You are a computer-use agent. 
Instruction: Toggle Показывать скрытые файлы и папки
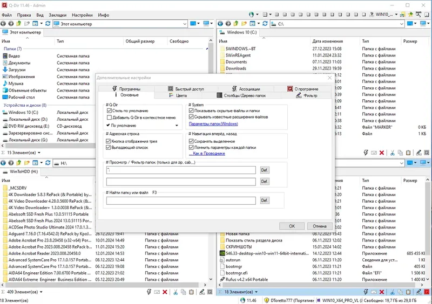(x=191, y=110)
